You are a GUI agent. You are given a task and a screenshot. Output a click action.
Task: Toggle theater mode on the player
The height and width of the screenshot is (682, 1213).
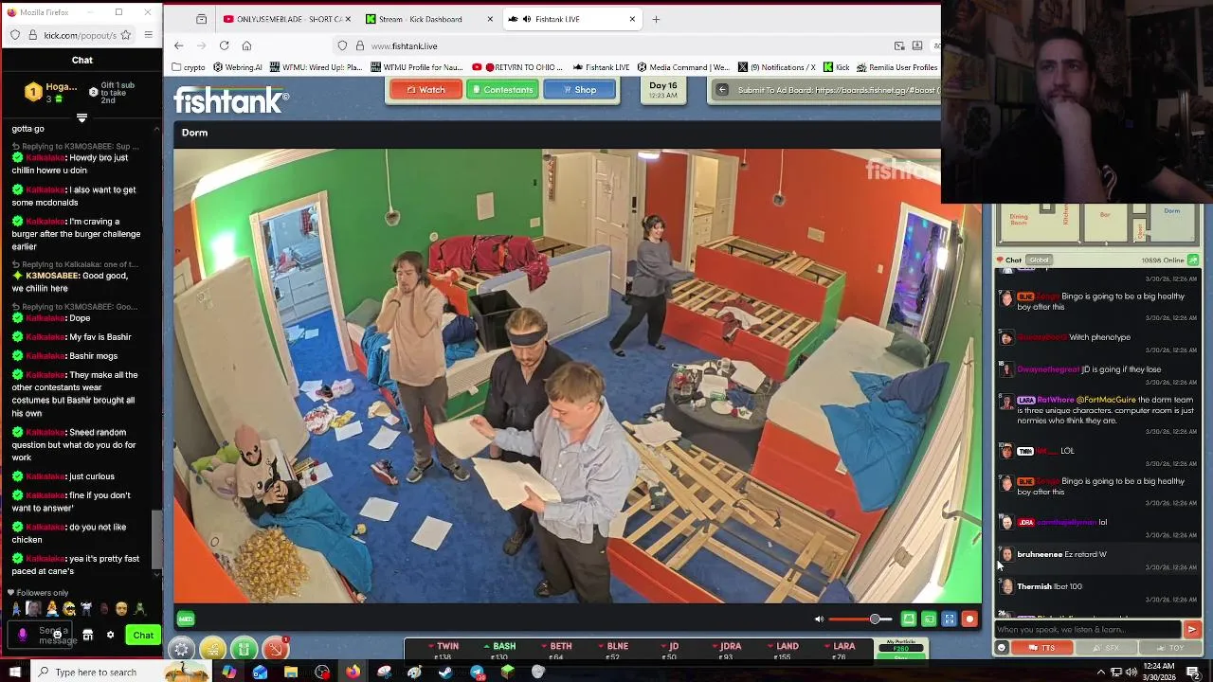pyautogui.click(x=909, y=619)
